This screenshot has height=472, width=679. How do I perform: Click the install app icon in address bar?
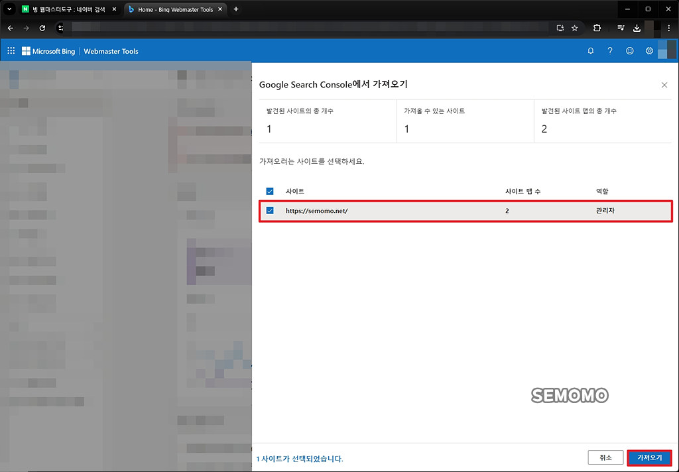(x=560, y=28)
